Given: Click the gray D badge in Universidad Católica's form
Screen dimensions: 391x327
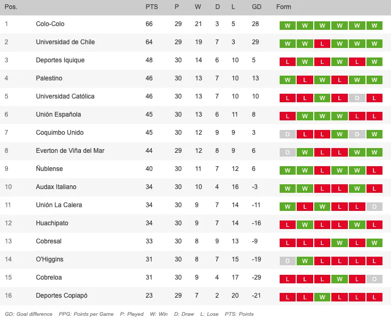Looking at the screenshot, I should click(357, 98).
